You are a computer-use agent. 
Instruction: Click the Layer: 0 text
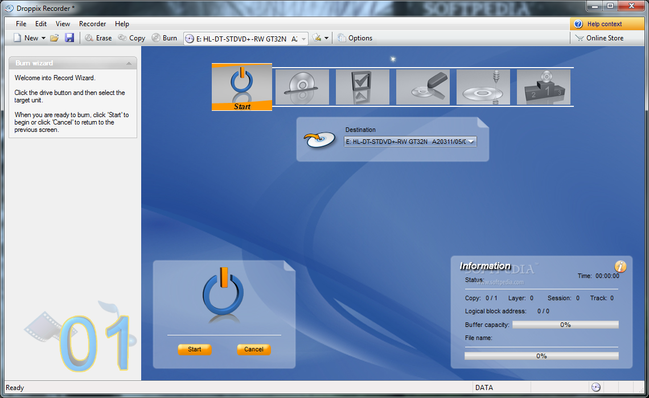pyautogui.click(x=521, y=298)
